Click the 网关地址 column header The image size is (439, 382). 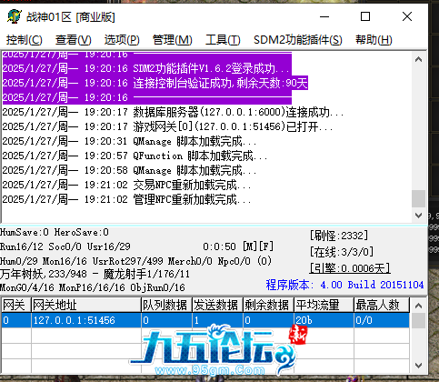point(86,305)
